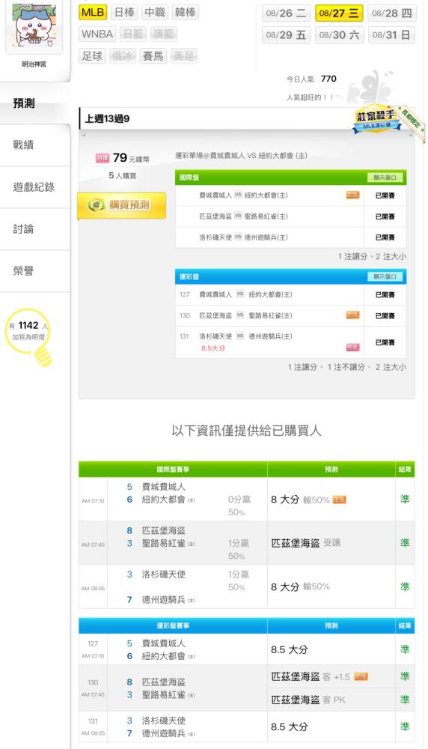Select the WNBA tab
428x749 pixels.
(97, 34)
